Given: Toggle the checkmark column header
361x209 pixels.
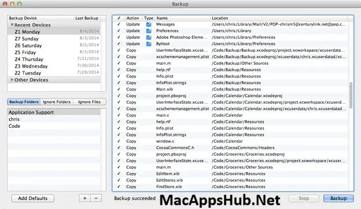Looking at the screenshot, I should pos(119,18).
